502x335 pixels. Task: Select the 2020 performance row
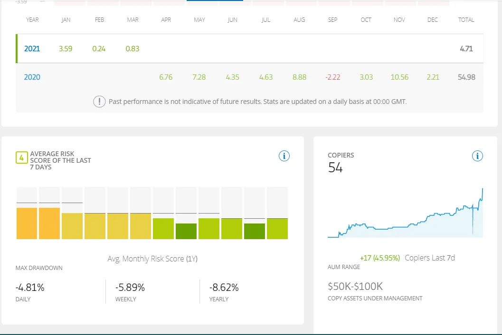(x=250, y=77)
